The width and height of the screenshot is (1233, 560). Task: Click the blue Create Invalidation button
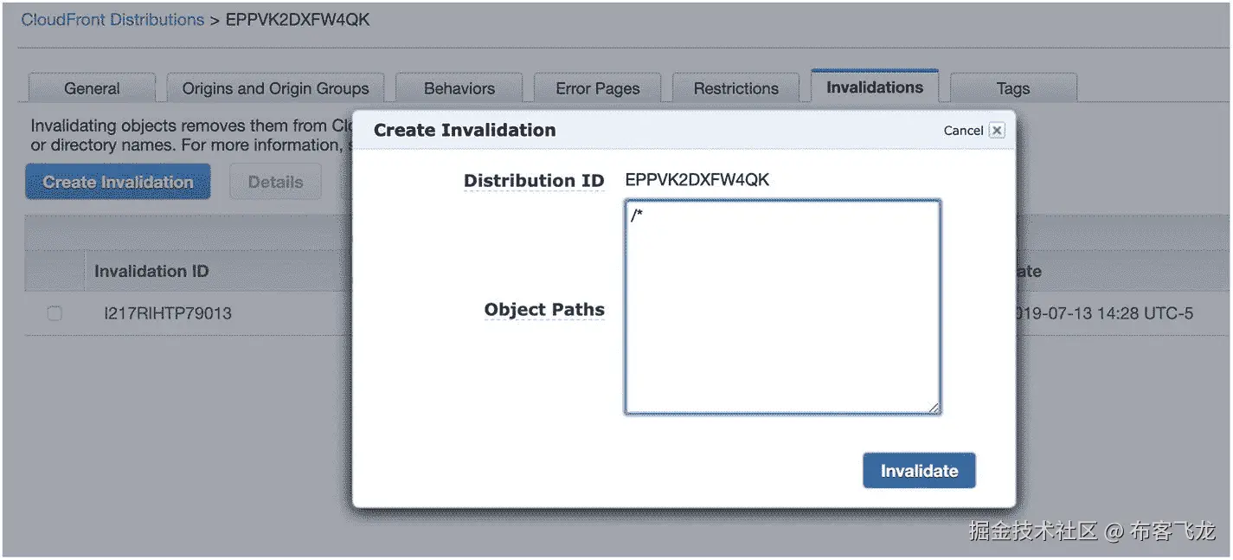118,182
